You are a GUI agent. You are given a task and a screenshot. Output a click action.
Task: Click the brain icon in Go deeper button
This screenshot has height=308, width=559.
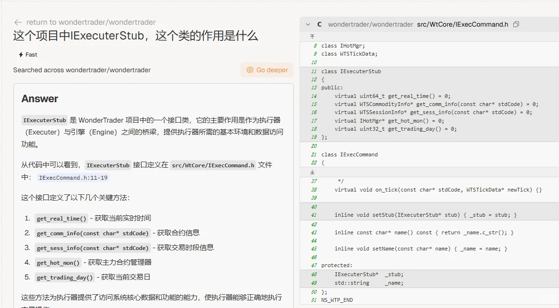250,70
